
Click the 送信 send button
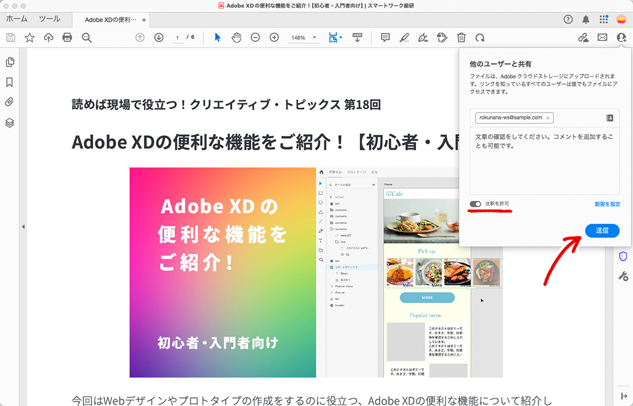tap(602, 230)
